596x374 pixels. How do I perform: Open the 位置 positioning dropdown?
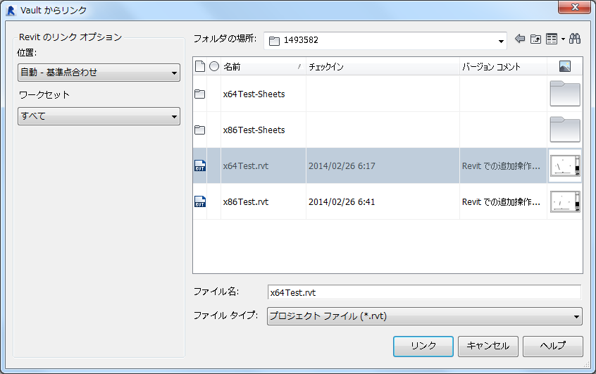[x=99, y=73]
